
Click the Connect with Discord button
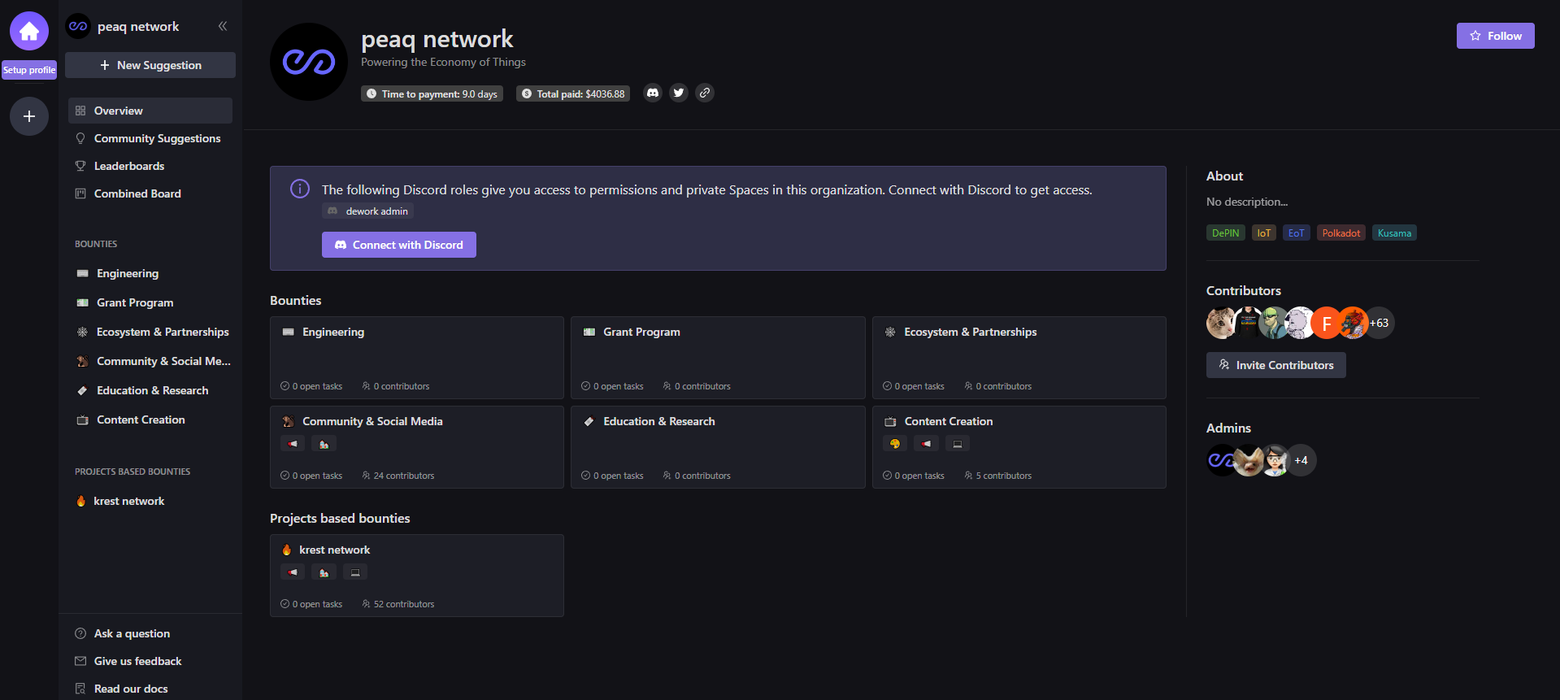pos(399,245)
